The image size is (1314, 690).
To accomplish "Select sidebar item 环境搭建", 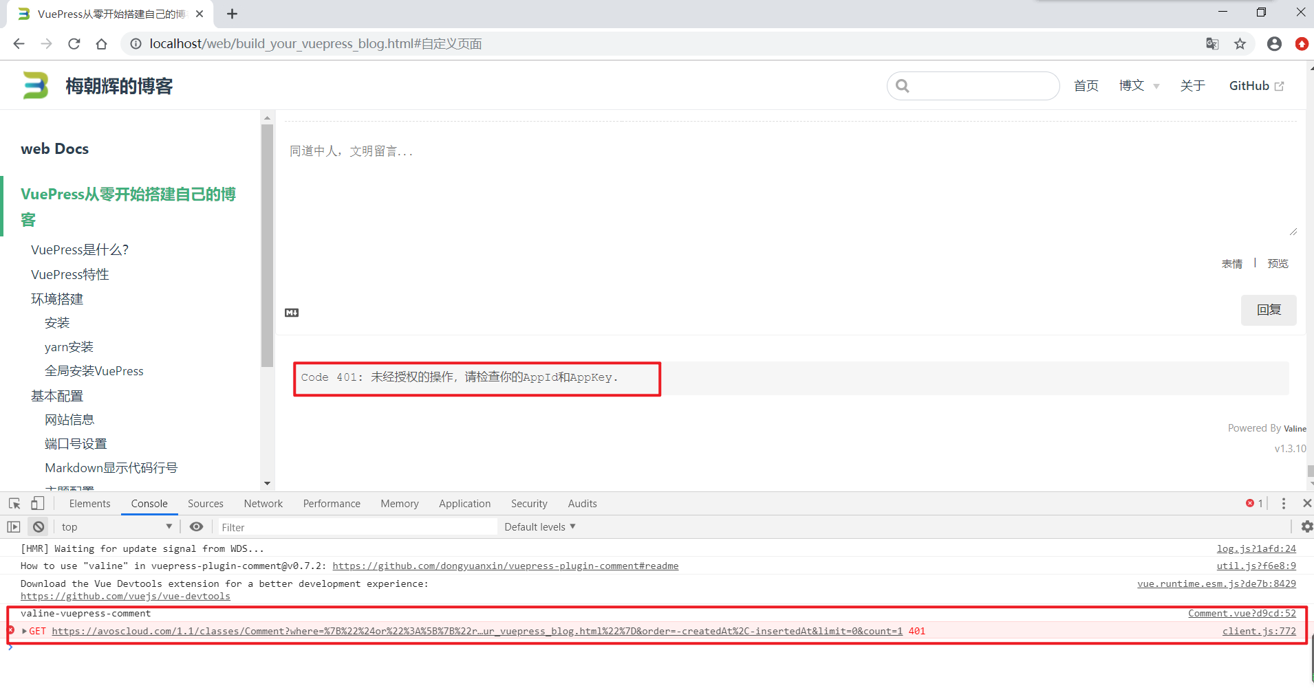I will tap(57, 299).
